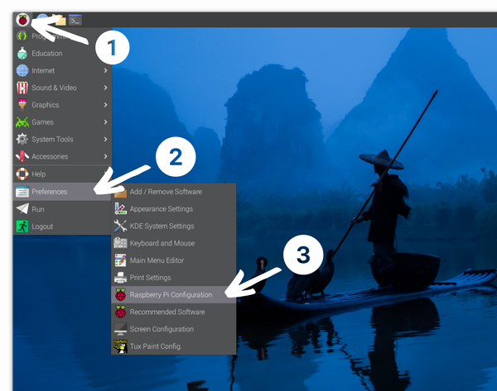The image size is (497, 391).
Task: Expand the Sound & Video submenu arrow
Action: pyautogui.click(x=105, y=88)
